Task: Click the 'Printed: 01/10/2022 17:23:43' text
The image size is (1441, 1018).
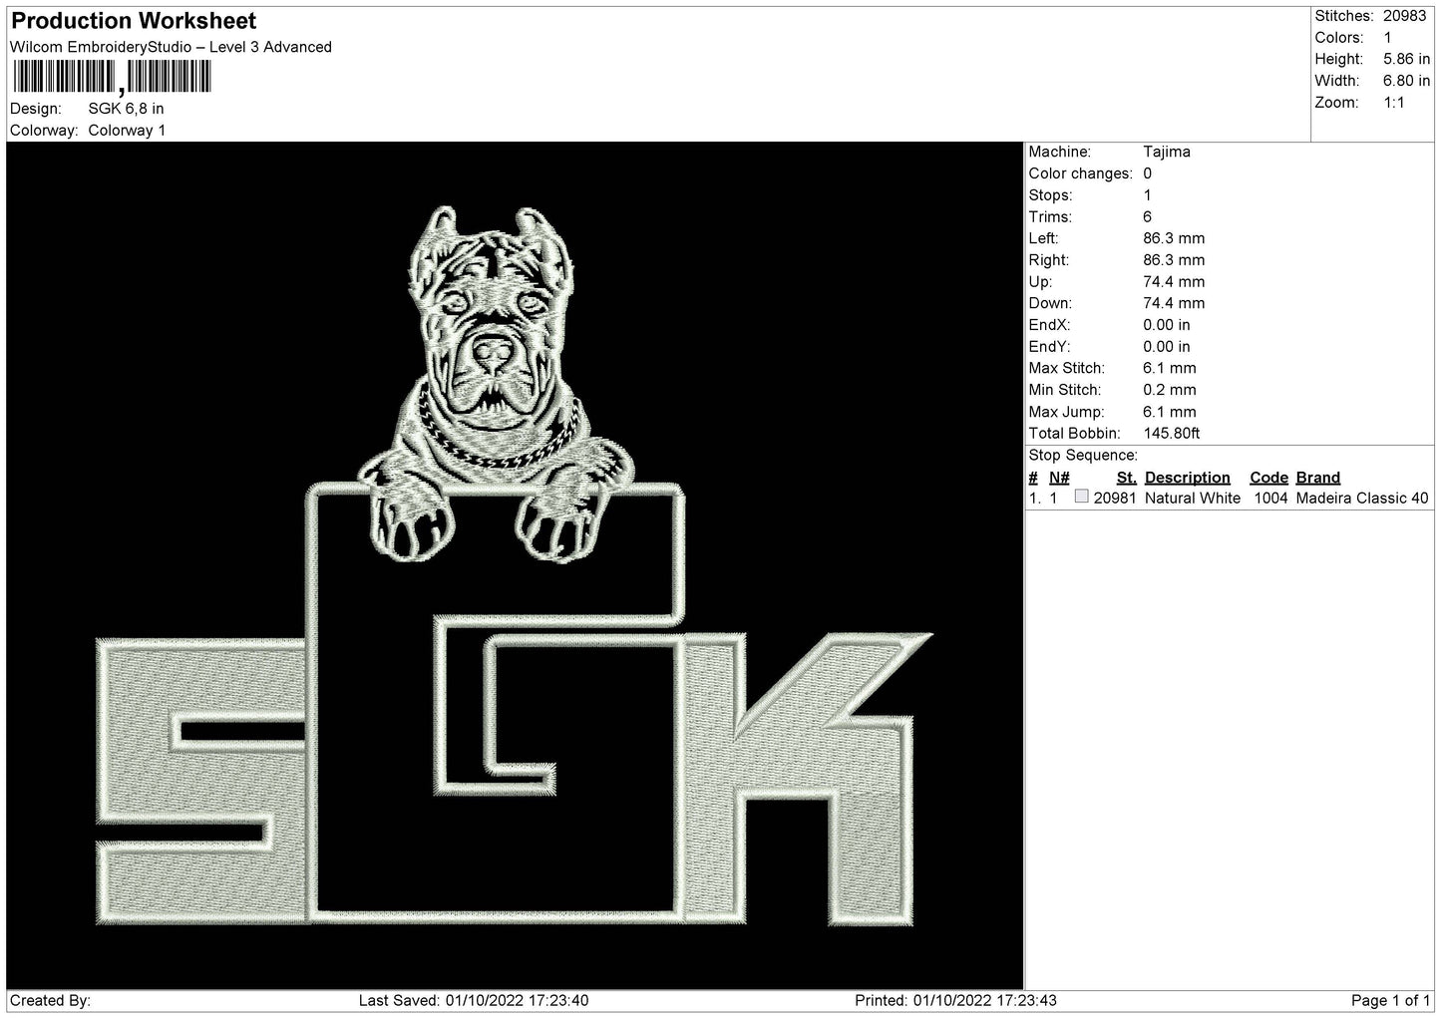Action: [x=956, y=1000]
